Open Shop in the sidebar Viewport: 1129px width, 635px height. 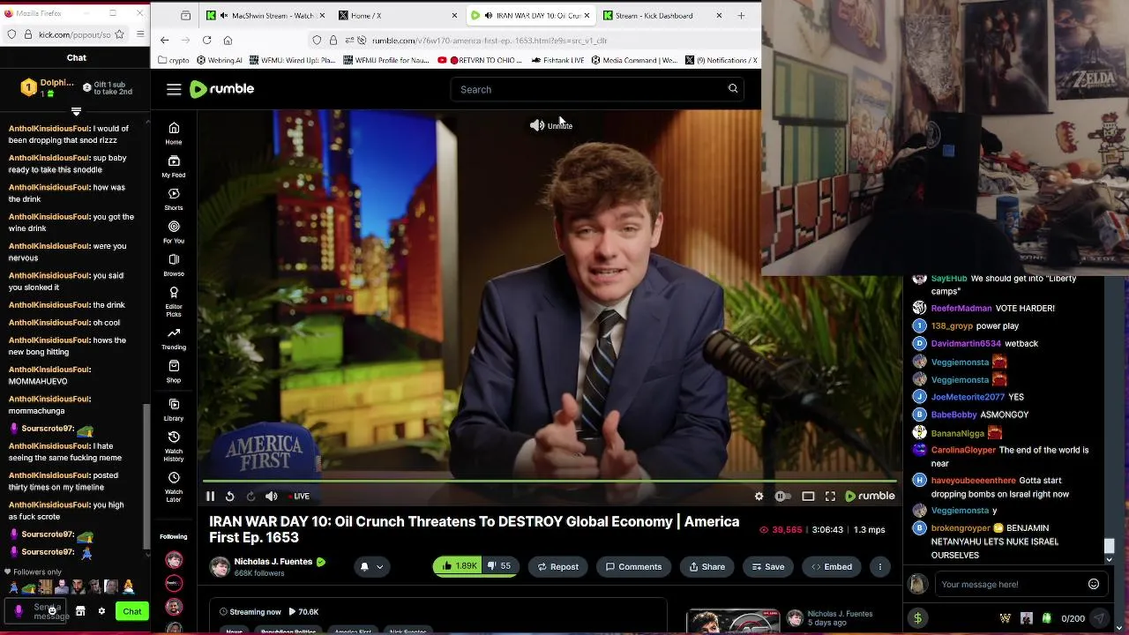[174, 372]
